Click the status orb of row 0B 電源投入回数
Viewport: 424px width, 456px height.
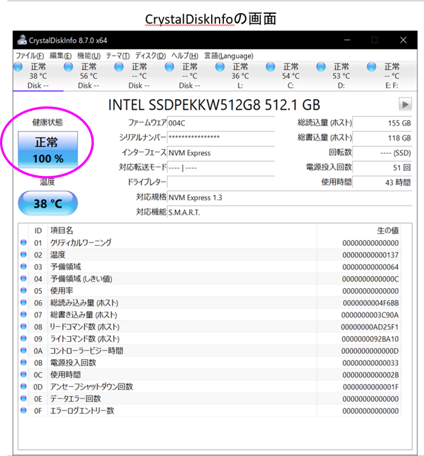click(24, 363)
